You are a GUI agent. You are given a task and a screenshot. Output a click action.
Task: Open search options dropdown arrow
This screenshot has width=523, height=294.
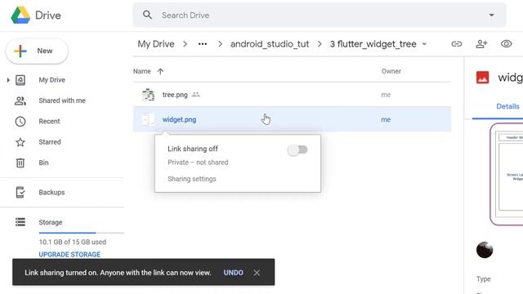491,15
